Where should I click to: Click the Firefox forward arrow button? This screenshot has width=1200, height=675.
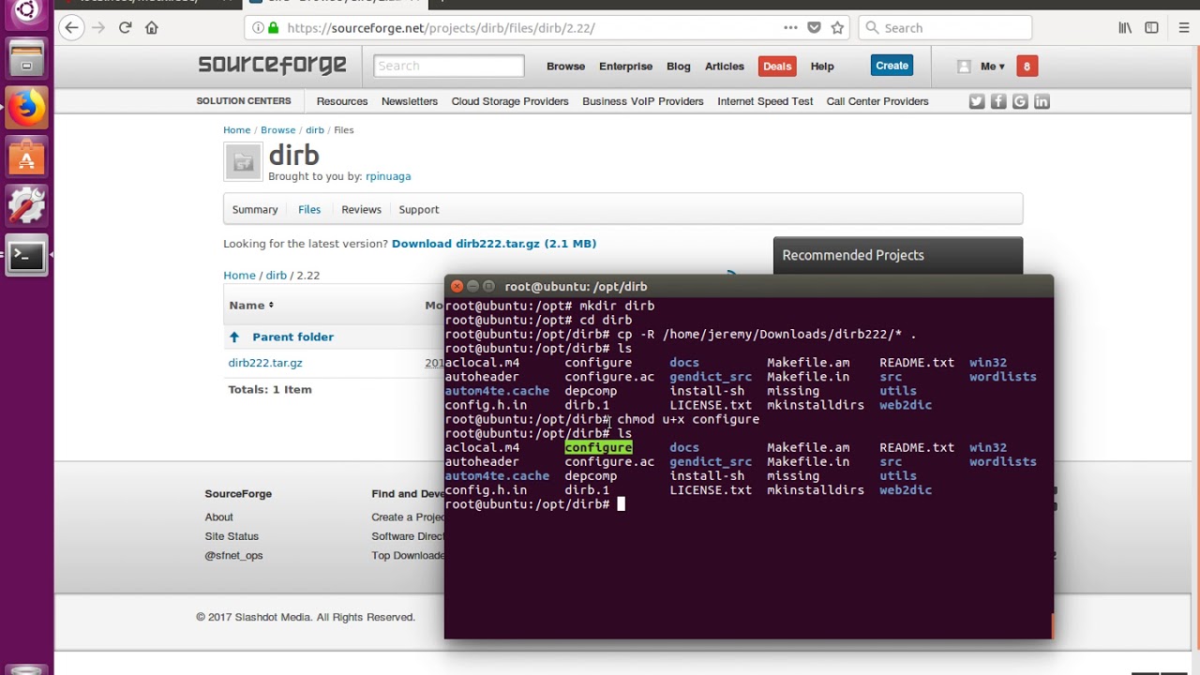[97, 28]
